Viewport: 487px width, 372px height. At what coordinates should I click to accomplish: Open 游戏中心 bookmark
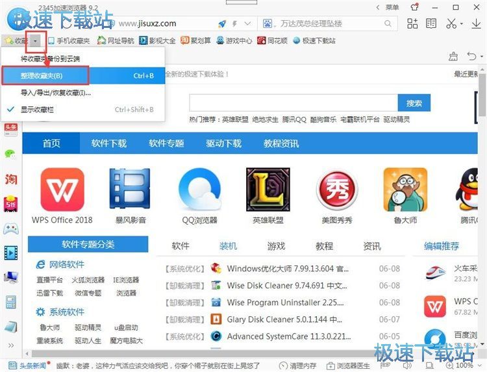coord(234,40)
